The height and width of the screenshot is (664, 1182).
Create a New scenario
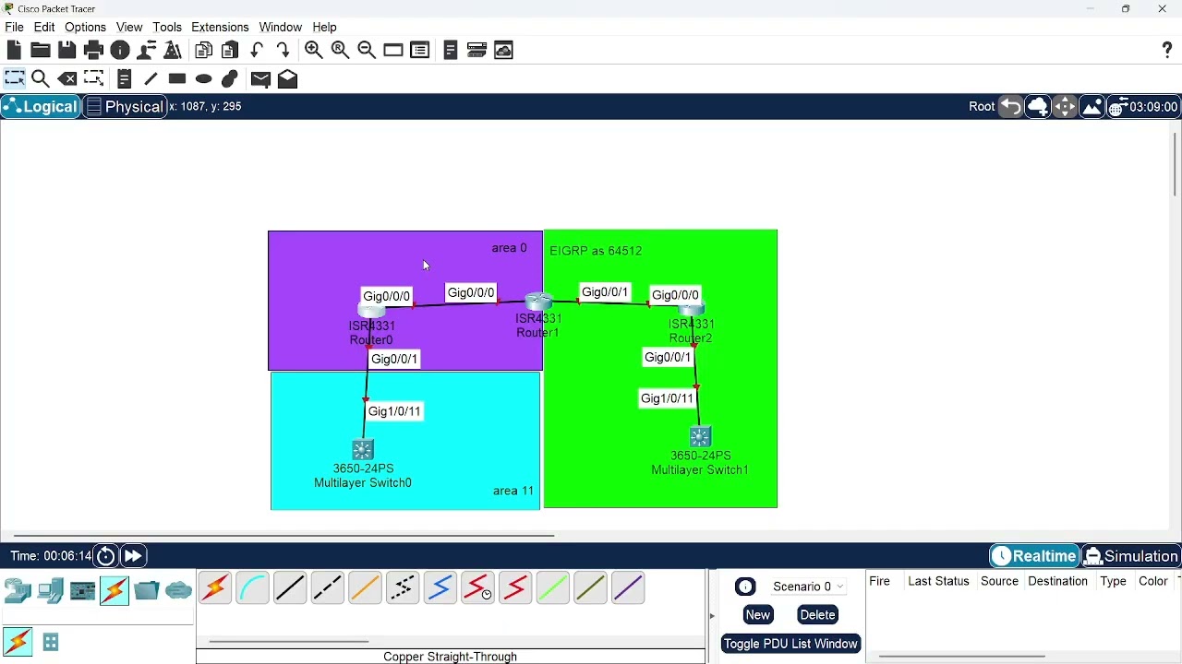(x=758, y=615)
